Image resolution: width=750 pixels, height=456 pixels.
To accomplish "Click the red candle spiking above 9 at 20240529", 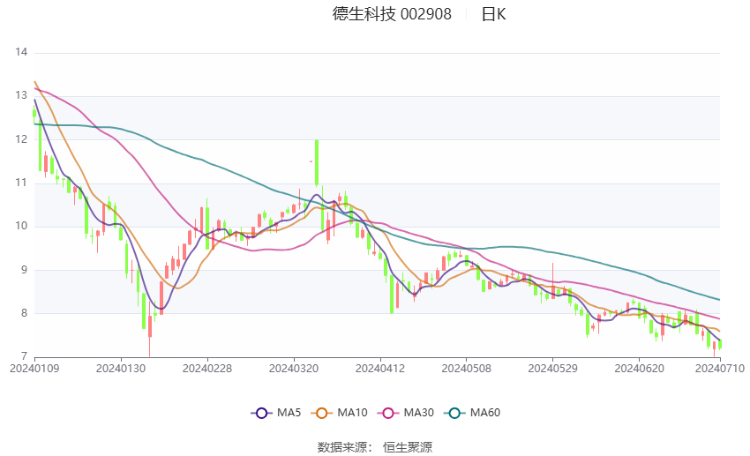I will coord(553,281).
